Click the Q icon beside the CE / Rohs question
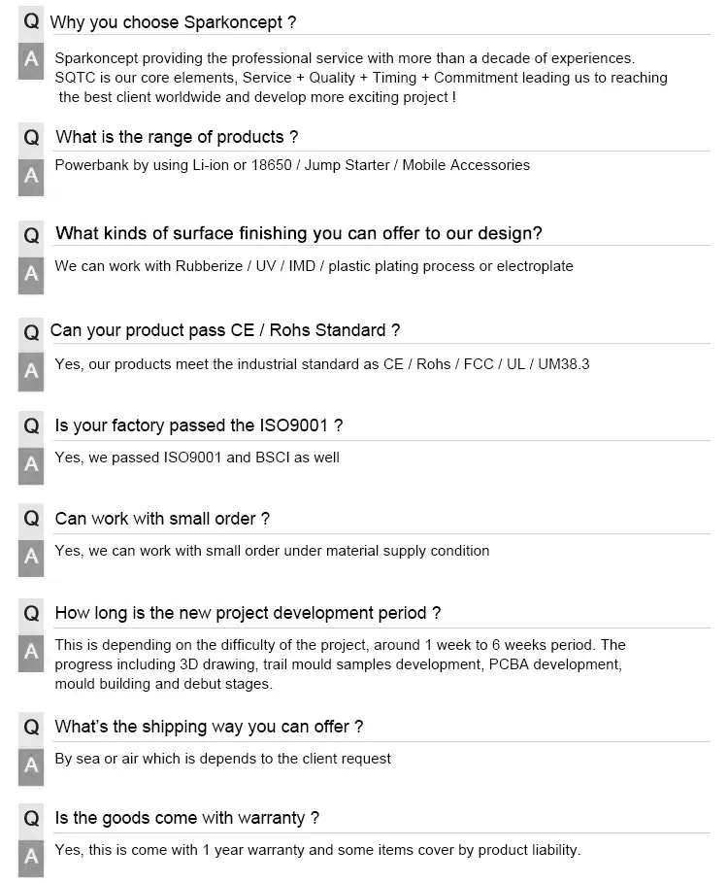Image resolution: width=728 pixels, height=883 pixels. coord(31,331)
